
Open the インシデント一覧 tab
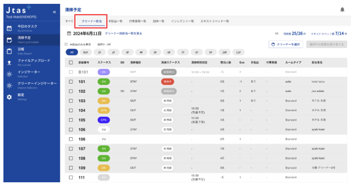click(182, 21)
